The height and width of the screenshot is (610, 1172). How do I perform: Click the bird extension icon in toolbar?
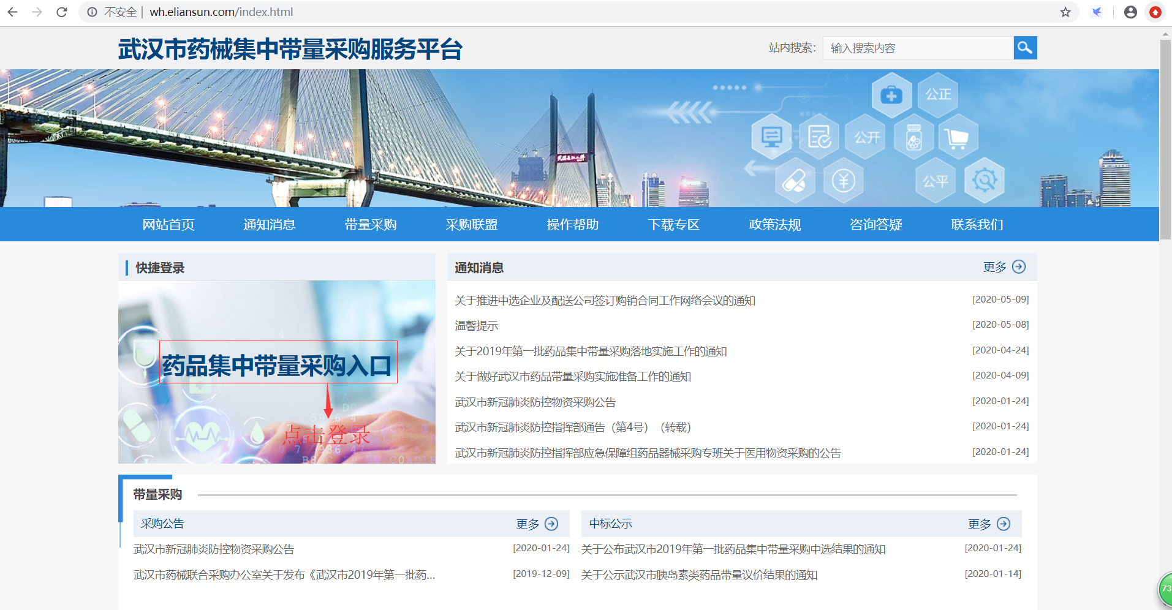1097,12
